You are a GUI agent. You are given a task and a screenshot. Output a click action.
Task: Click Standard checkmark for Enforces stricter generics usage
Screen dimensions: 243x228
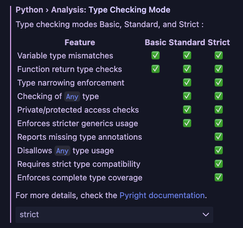click(x=187, y=123)
